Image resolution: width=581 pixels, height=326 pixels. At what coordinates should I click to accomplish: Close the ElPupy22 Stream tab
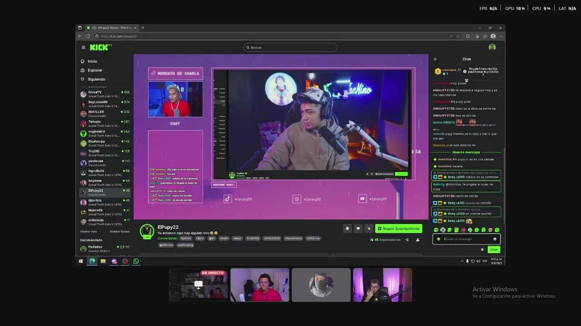coord(135,28)
